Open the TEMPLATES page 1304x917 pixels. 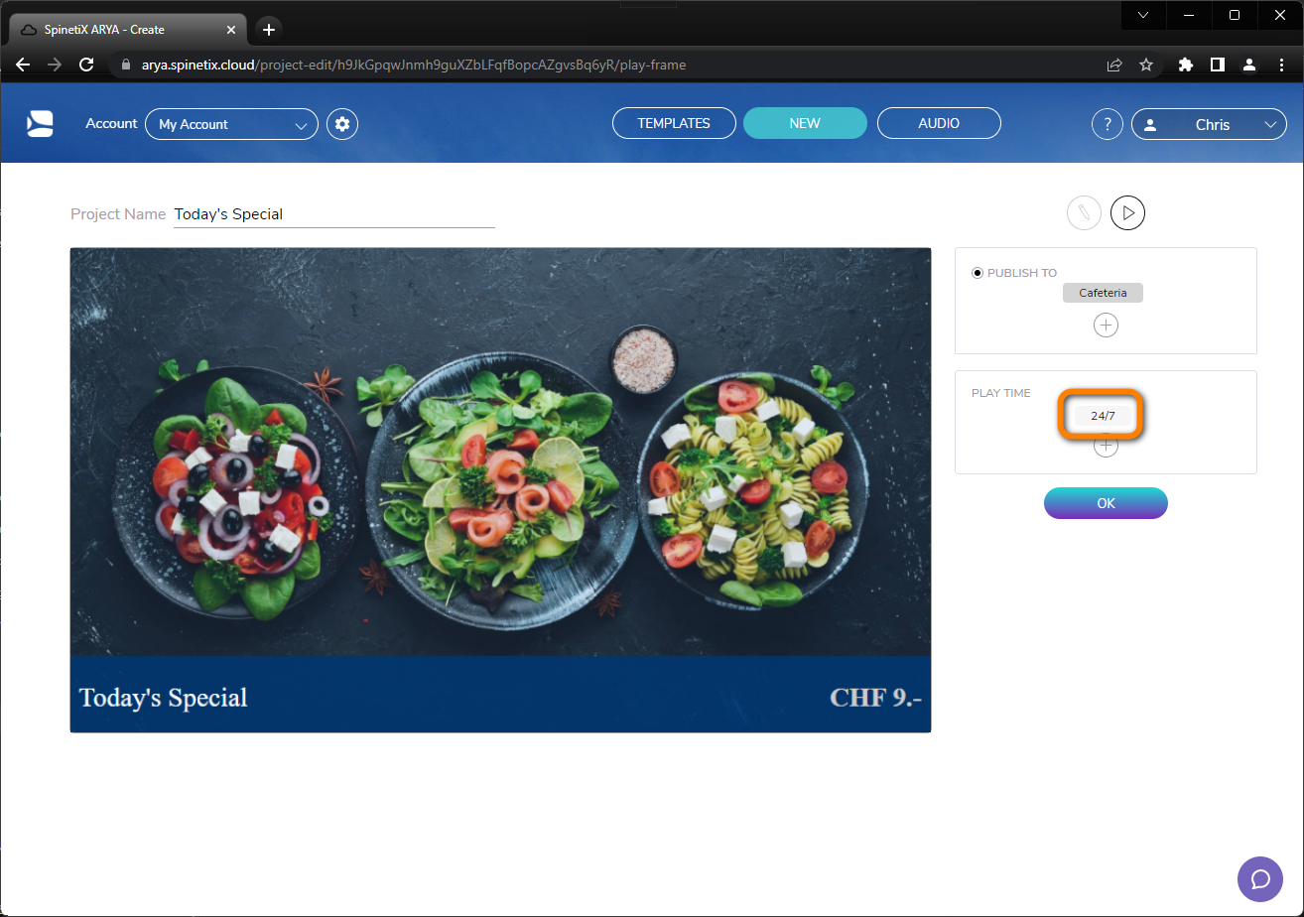click(674, 123)
